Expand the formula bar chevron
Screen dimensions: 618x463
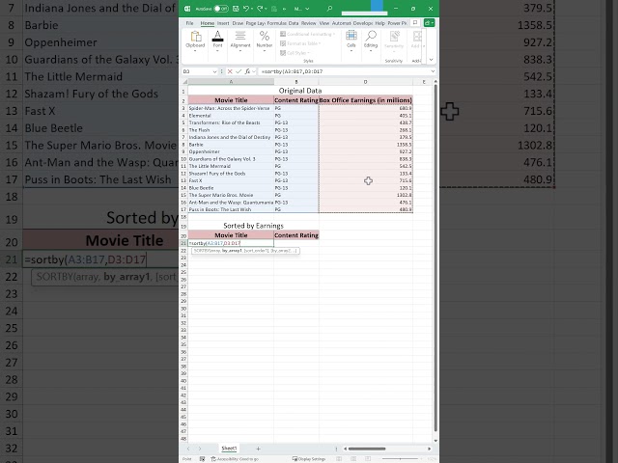(x=433, y=71)
